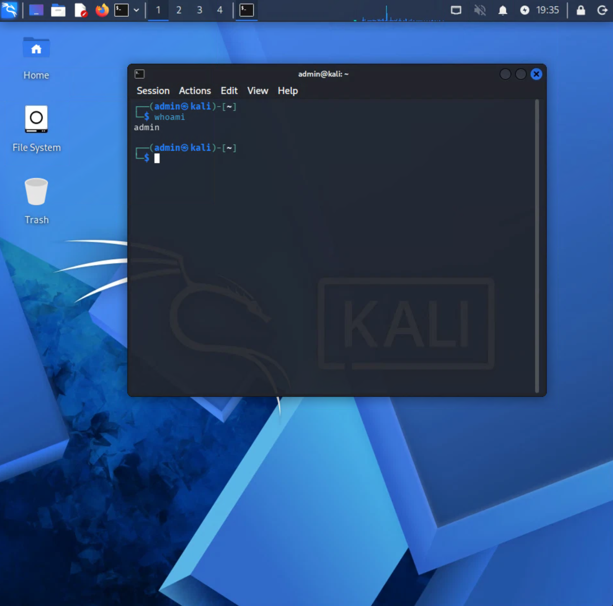This screenshot has width=613, height=606.
Task: Close the admin@kali terminal window
Action: [x=536, y=74]
